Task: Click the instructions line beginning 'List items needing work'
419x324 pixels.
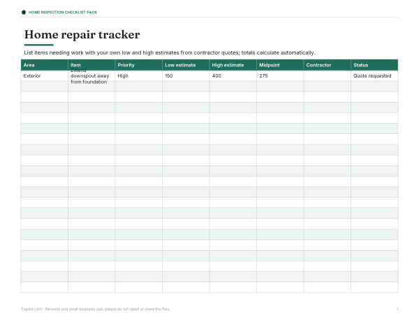Action: point(170,52)
